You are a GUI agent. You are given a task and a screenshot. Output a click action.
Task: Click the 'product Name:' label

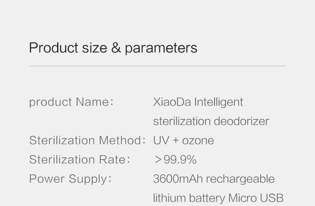[x=71, y=102]
